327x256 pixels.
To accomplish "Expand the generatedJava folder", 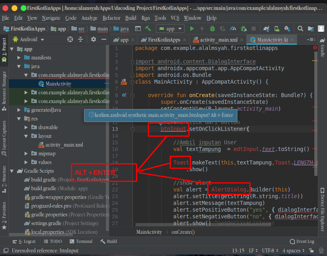I will pyautogui.click(x=19, y=110).
